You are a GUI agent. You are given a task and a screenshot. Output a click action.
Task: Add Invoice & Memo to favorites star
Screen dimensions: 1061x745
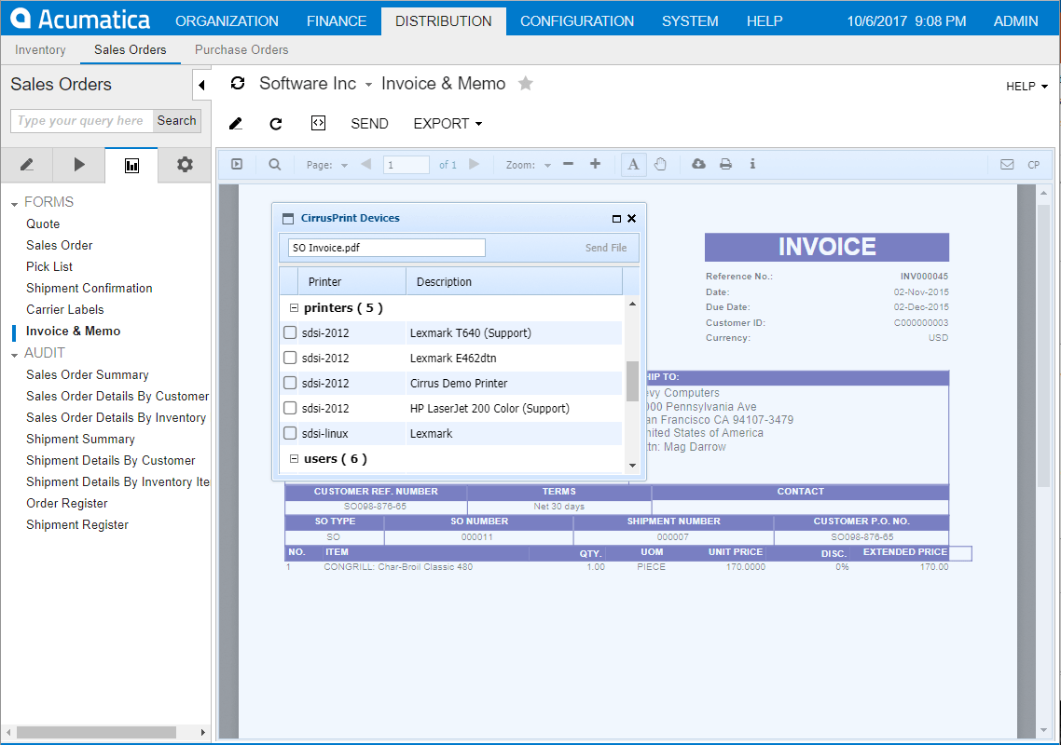(x=526, y=83)
